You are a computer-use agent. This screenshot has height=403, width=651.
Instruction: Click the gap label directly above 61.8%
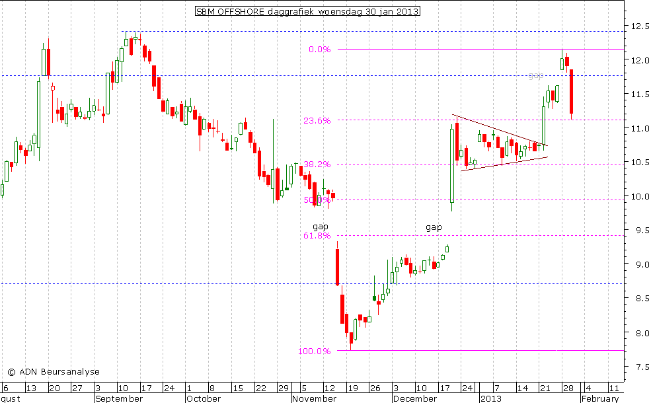pos(321,227)
